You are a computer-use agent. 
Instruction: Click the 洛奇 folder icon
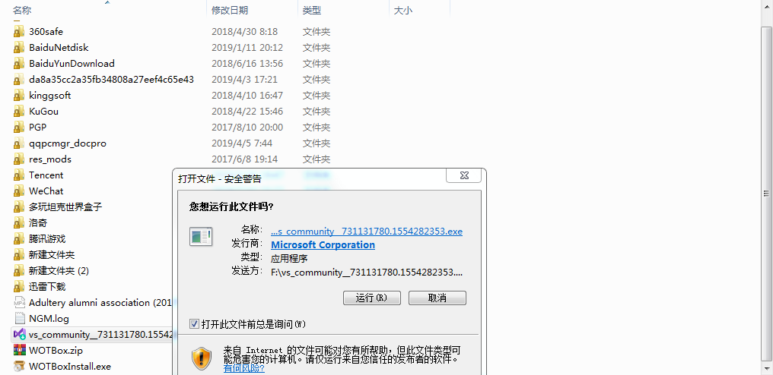click(19, 223)
